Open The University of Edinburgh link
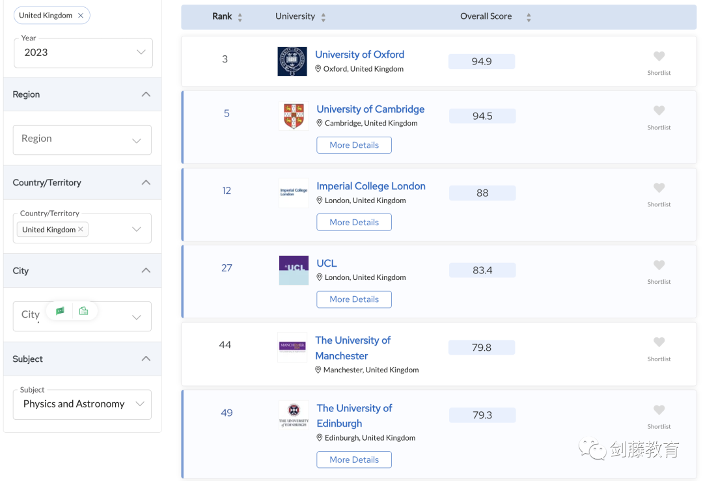This screenshot has width=703, height=481. point(354,415)
